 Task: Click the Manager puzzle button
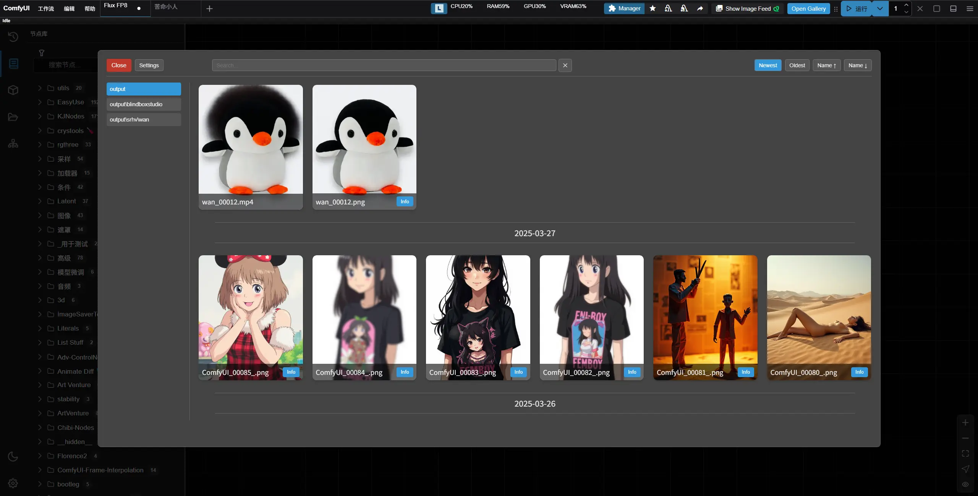point(624,8)
